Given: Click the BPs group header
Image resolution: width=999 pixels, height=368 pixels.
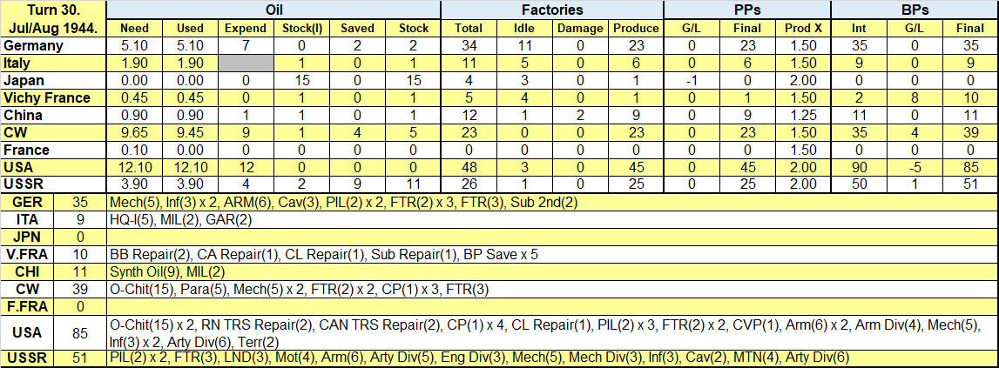Looking at the screenshot, I should tap(915, 10).
